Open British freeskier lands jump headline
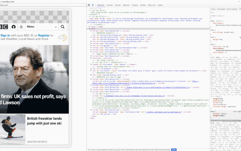 44,121
